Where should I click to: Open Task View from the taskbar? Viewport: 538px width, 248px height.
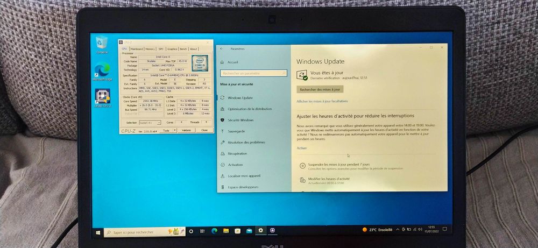tap(202, 231)
